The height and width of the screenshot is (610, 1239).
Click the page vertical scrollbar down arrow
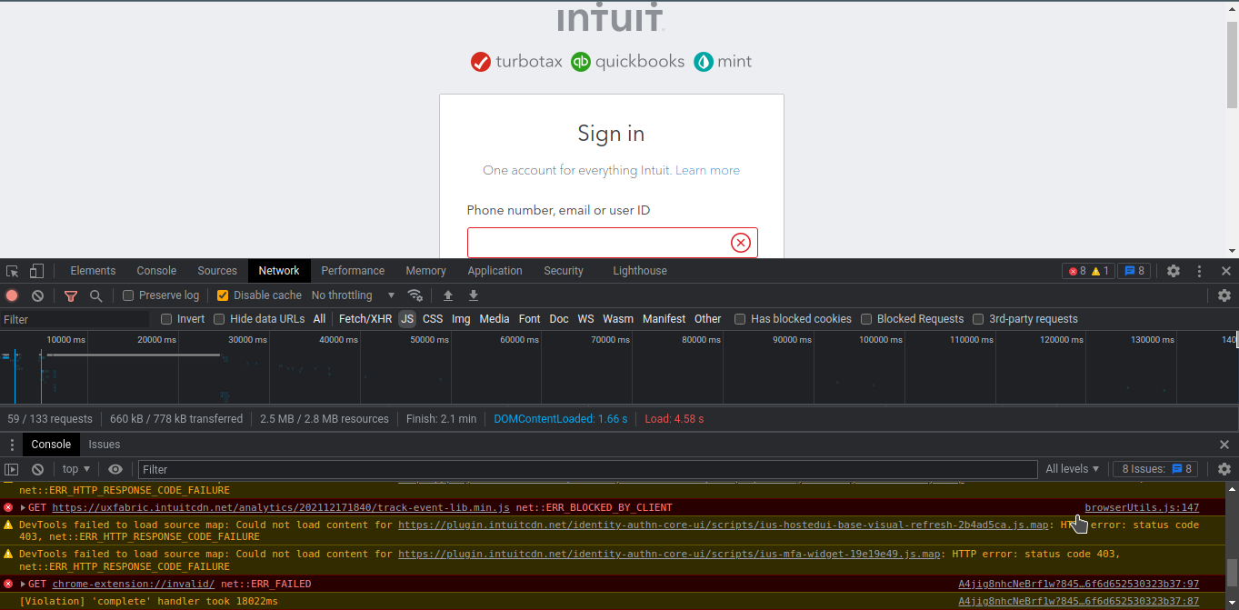pyautogui.click(x=1232, y=251)
